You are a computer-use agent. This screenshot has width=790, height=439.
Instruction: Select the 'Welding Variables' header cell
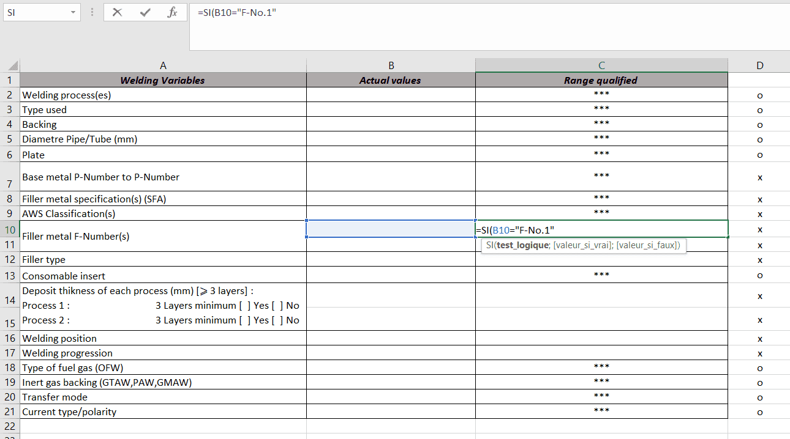(x=163, y=80)
